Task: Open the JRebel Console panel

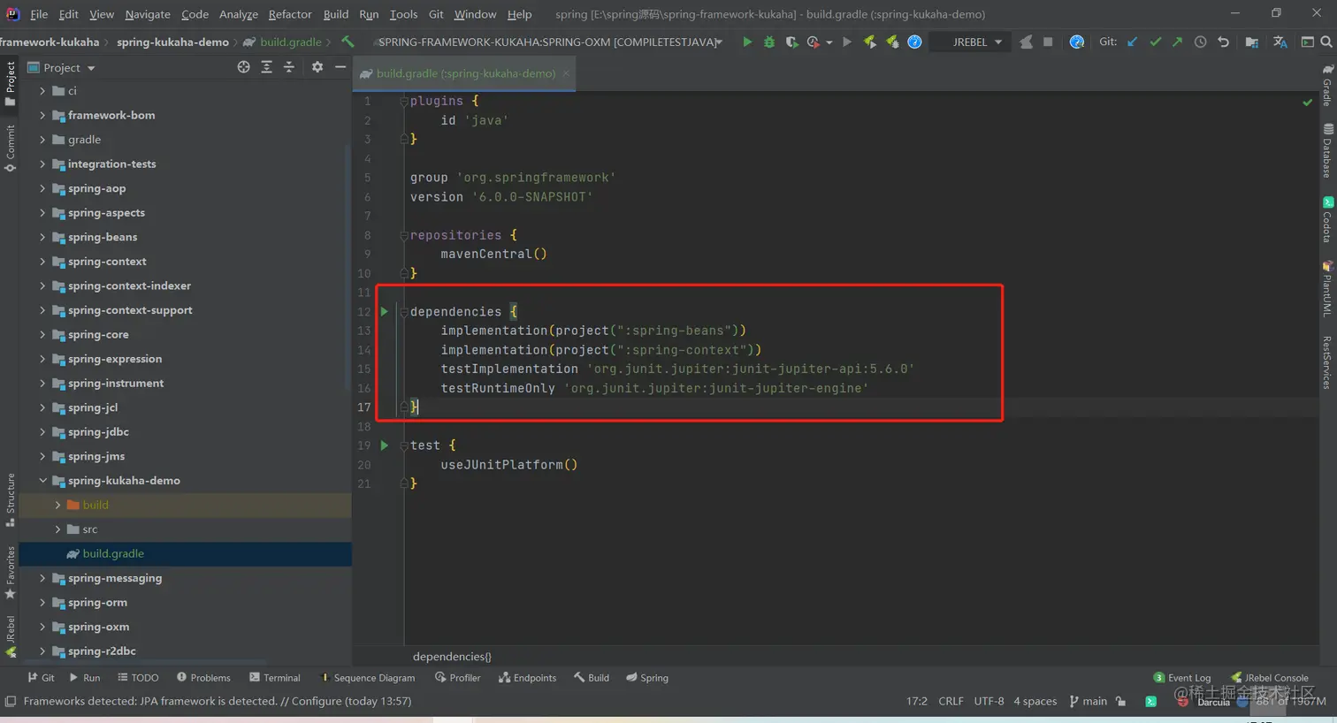Action: pos(1270,678)
